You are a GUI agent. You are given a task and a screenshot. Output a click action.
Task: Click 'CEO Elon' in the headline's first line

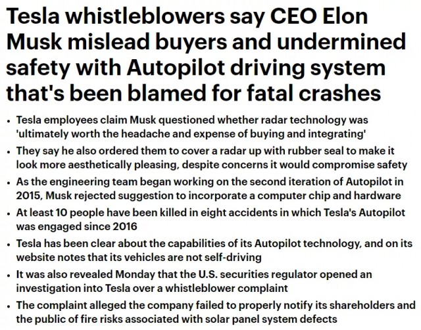[319, 16]
